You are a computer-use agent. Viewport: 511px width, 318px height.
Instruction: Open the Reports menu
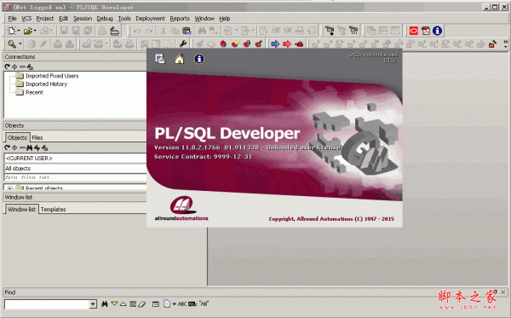pos(180,18)
